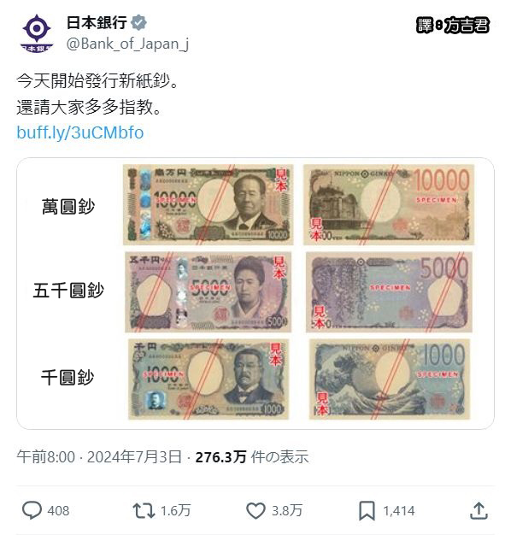Open the reply comment icon
This screenshot has height=535, width=511.
32,510
